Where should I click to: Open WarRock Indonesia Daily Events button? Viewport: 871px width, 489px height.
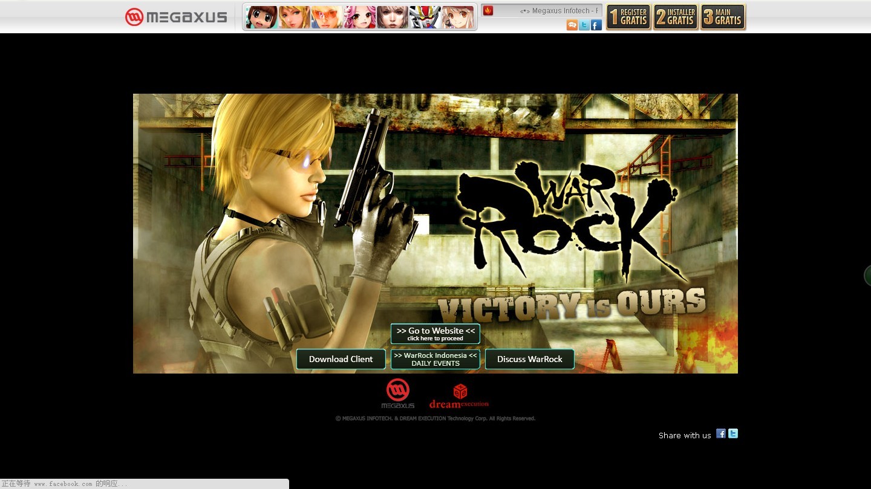tap(435, 359)
